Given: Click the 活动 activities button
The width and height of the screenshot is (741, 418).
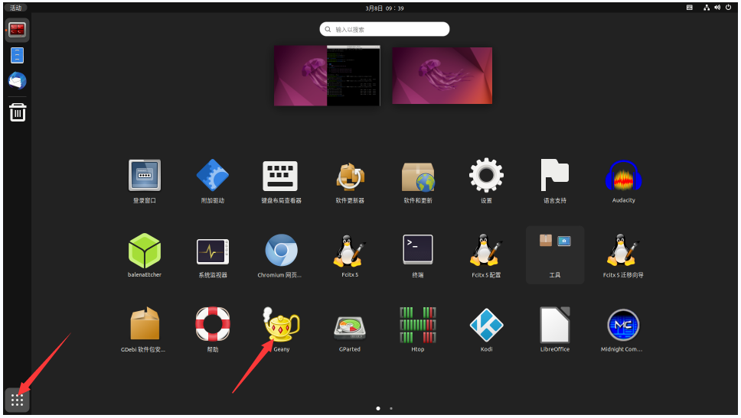Looking at the screenshot, I should [15, 8].
